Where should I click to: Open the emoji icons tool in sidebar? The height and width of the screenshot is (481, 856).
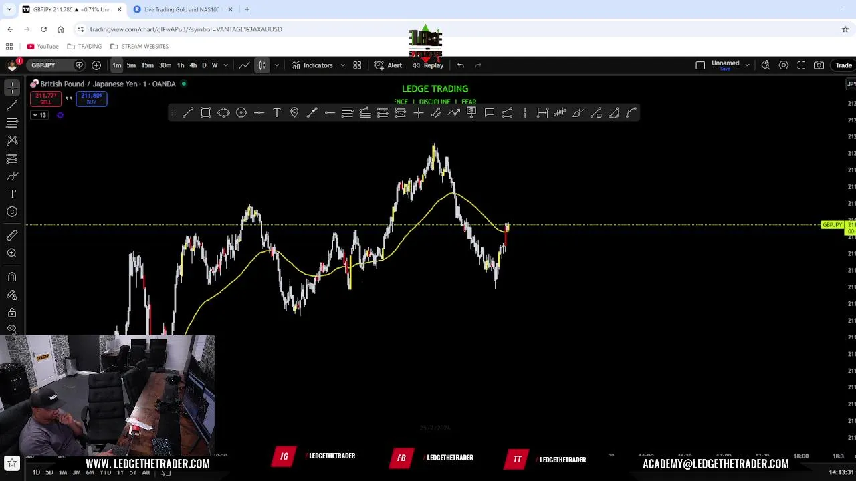click(12, 212)
